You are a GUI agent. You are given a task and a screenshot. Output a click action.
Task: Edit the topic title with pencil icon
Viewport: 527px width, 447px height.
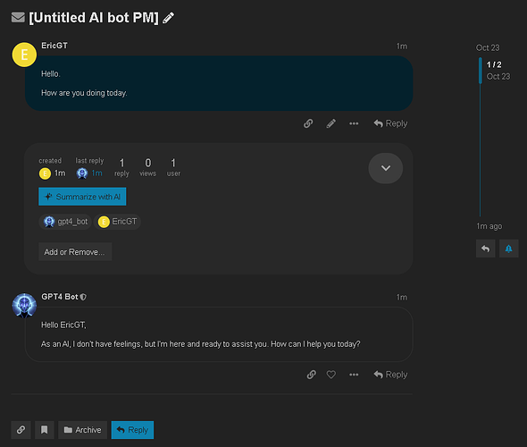pyautogui.click(x=168, y=18)
